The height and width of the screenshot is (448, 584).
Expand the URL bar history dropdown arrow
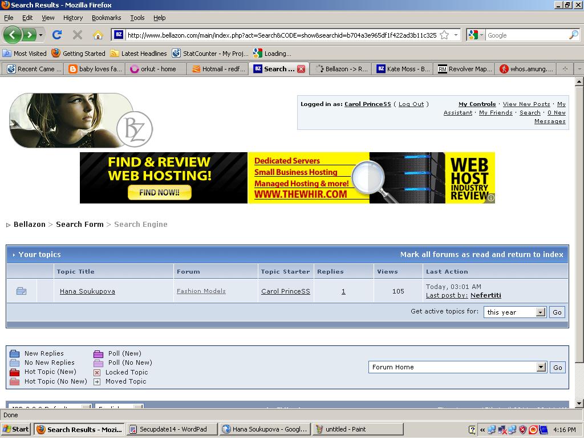(x=456, y=35)
